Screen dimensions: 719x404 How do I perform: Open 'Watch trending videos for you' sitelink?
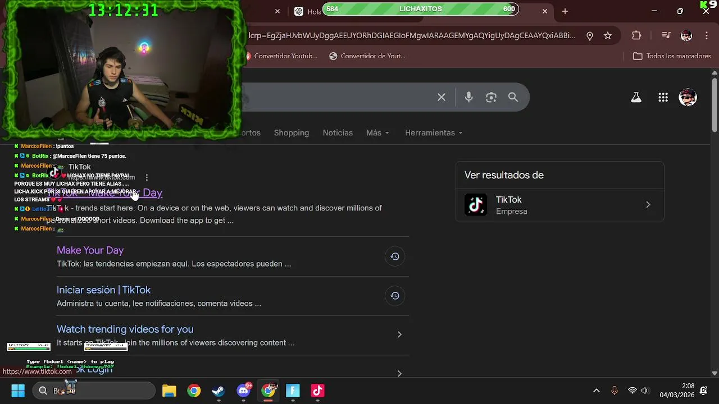(125, 329)
